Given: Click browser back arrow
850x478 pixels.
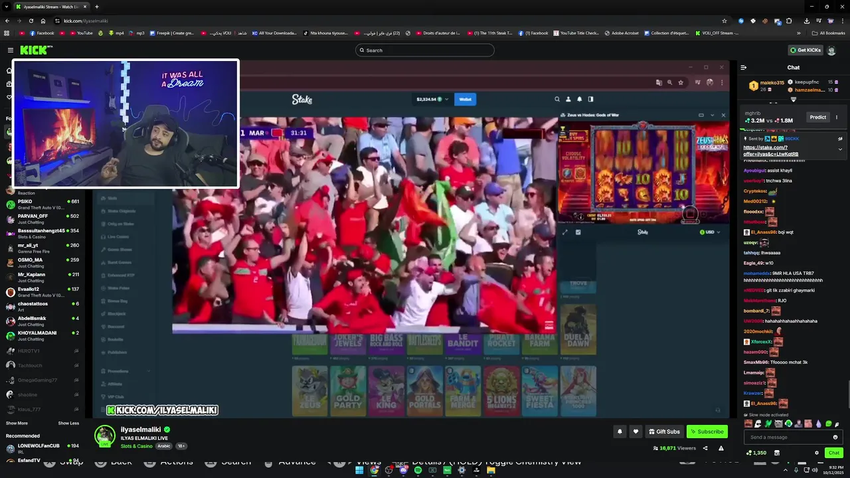Looking at the screenshot, I should (x=7, y=21).
